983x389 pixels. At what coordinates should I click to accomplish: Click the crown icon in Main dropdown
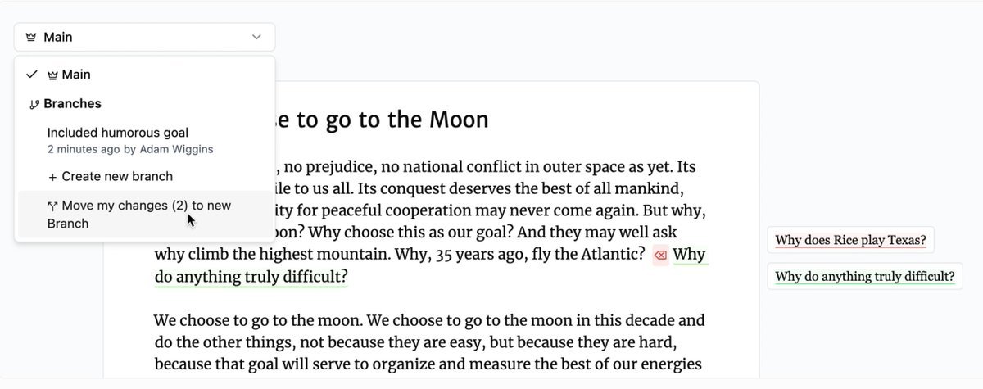[x=31, y=37]
